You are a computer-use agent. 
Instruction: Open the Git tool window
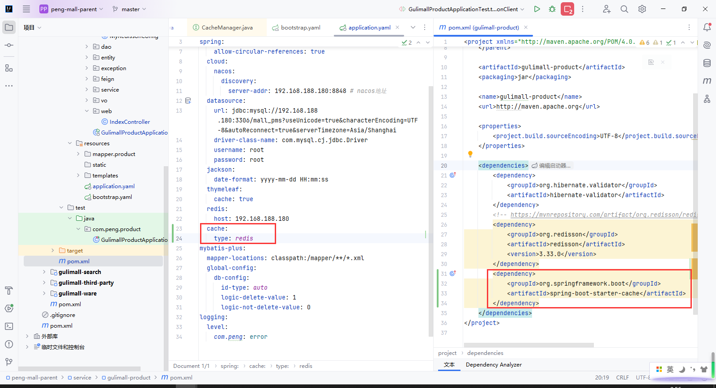9,362
